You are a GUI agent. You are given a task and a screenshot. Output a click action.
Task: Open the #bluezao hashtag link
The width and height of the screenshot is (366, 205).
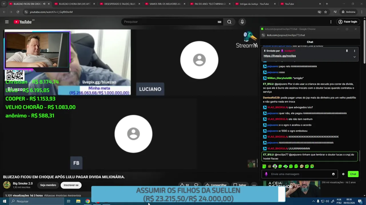pyautogui.click(x=49, y=196)
